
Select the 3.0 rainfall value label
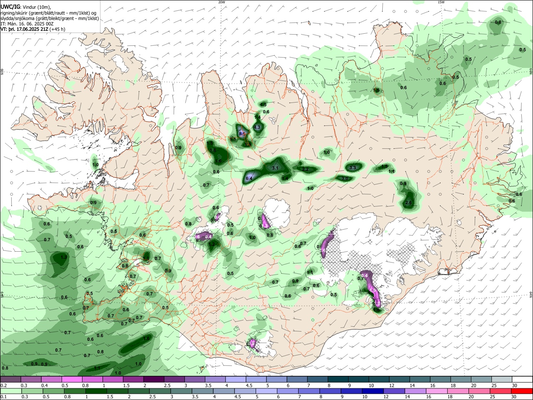(x=345, y=178)
